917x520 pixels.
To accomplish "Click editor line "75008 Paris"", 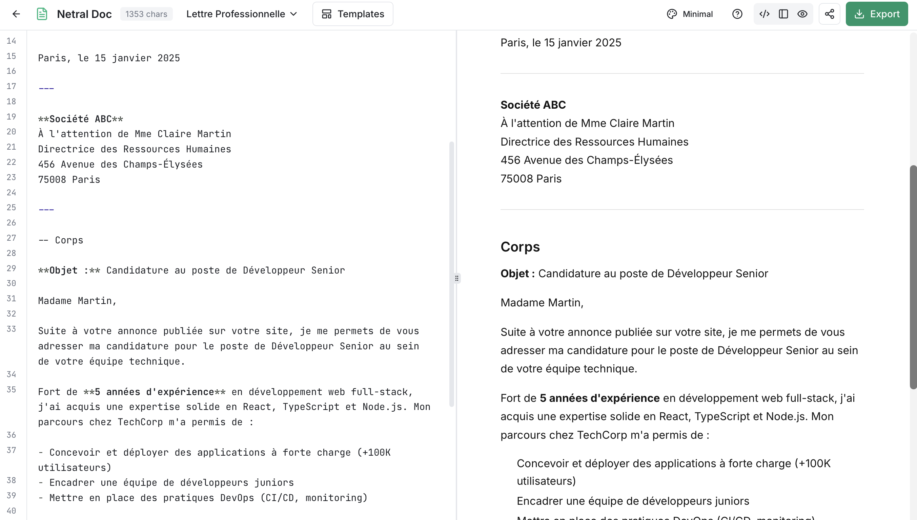I will click(x=69, y=179).
